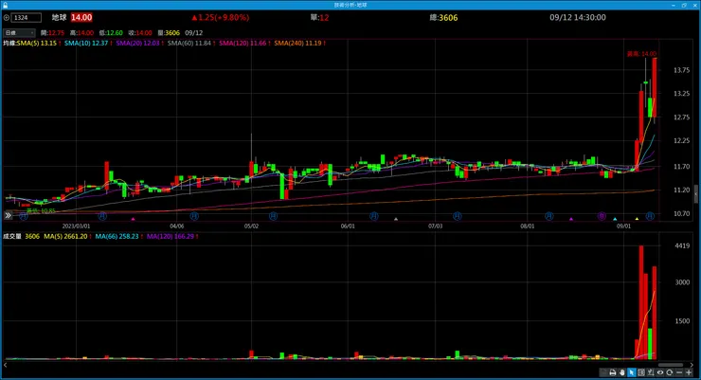Viewport: 701px width, 380px height.
Task: Click SMA(5) 13.15 indicator label
Action: (36, 44)
